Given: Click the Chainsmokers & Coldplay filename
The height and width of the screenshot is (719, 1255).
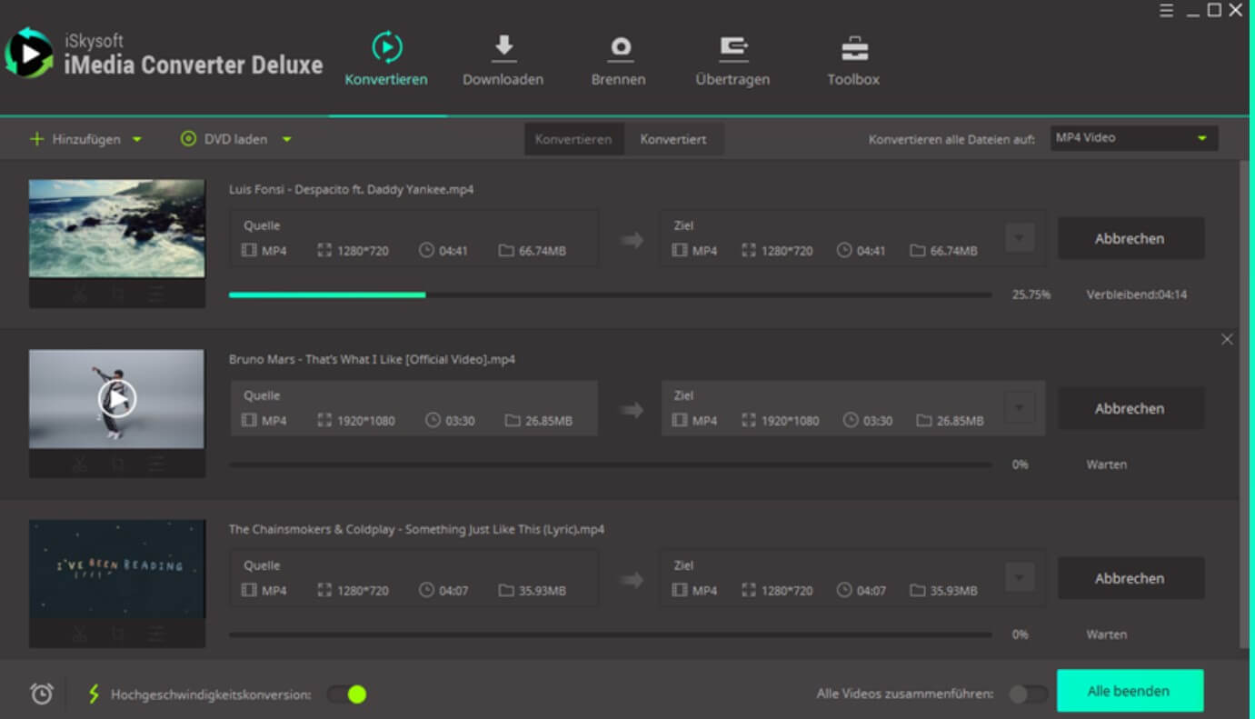Looking at the screenshot, I should pyautogui.click(x=416, y=530).
